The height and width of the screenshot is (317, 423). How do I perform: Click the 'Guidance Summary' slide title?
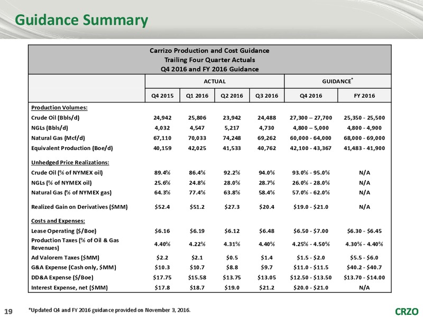tap(81, 21)
